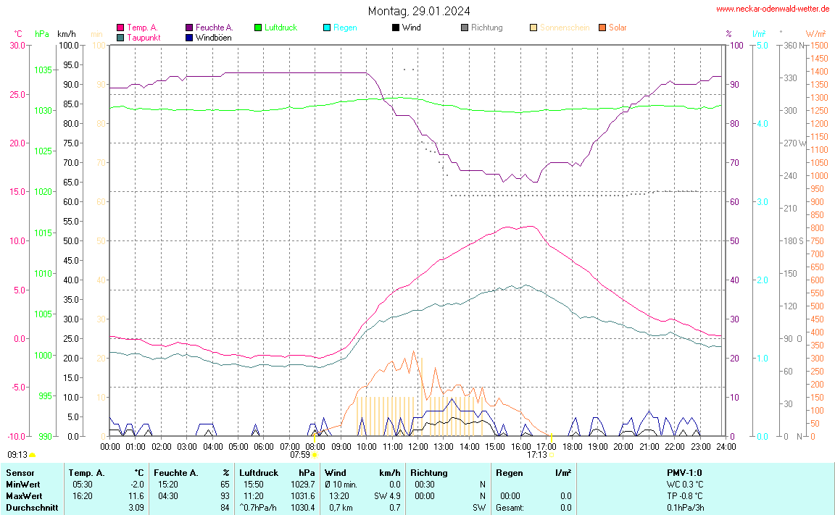Click the Temp. A. pink legend swatch
Image resolution: width=835 pixels, height=515 pixels.
(x=120, y=28)
